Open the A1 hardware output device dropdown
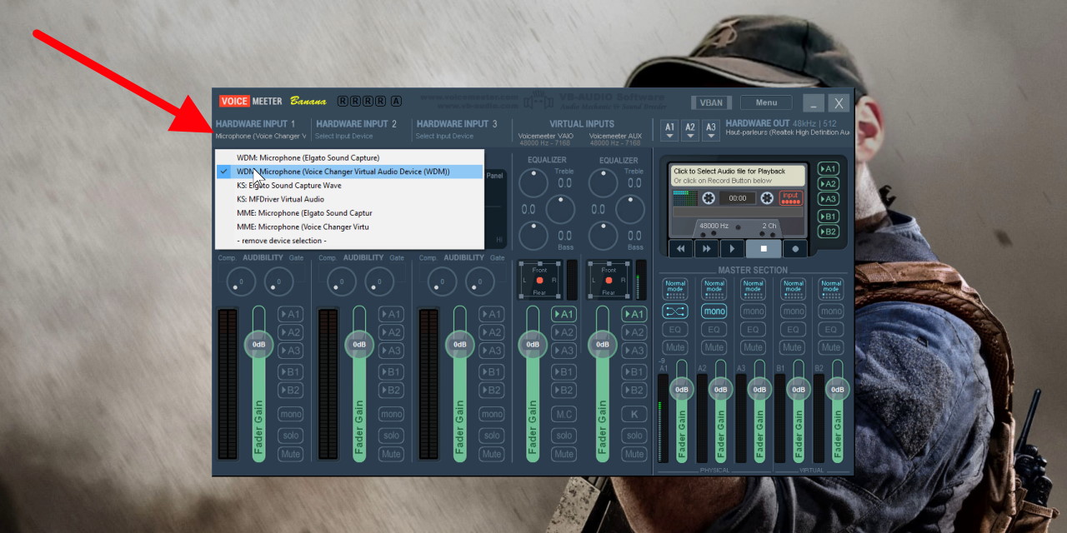Viewport: 1067px width, 533px height. (669, 130)
